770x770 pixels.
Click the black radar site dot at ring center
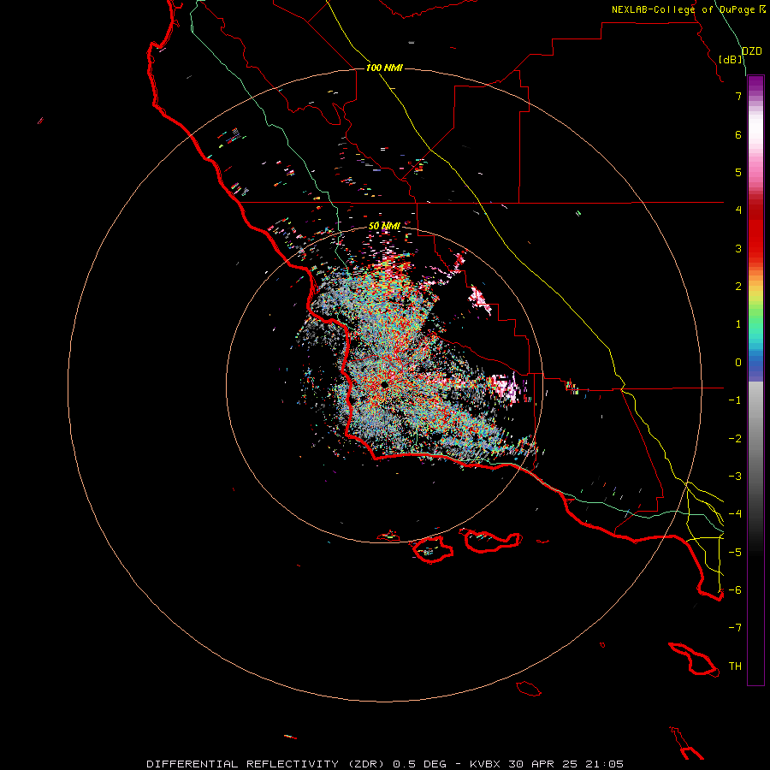click(384, 384)
